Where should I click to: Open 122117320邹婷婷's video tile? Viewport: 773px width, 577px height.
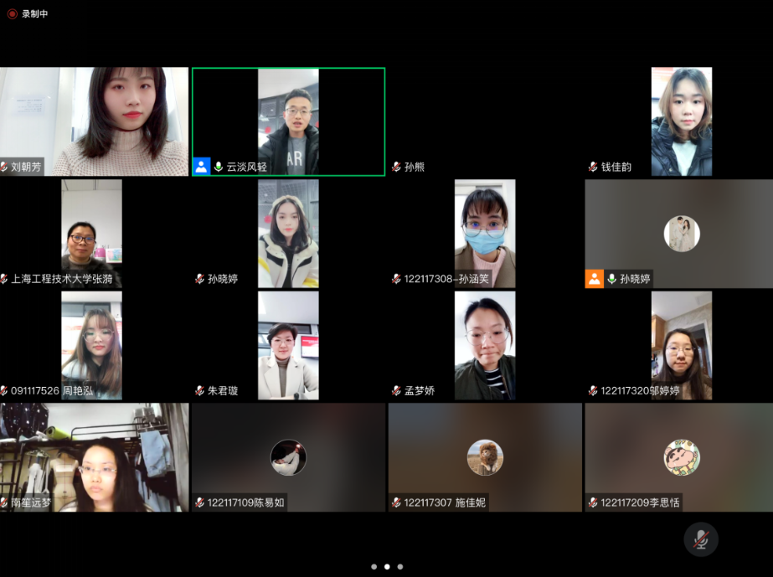point(681,343)
